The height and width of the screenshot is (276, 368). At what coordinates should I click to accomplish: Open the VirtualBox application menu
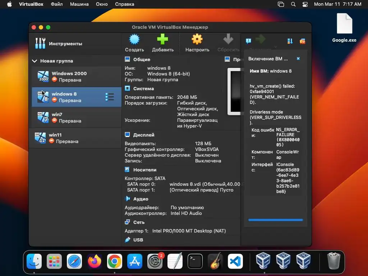31,4
